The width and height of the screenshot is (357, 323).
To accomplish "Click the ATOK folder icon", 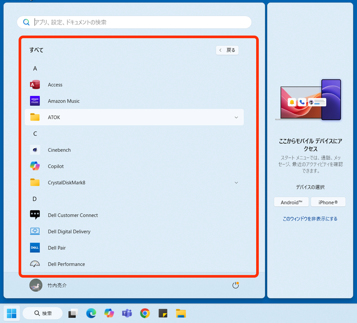I will point(35,117).
